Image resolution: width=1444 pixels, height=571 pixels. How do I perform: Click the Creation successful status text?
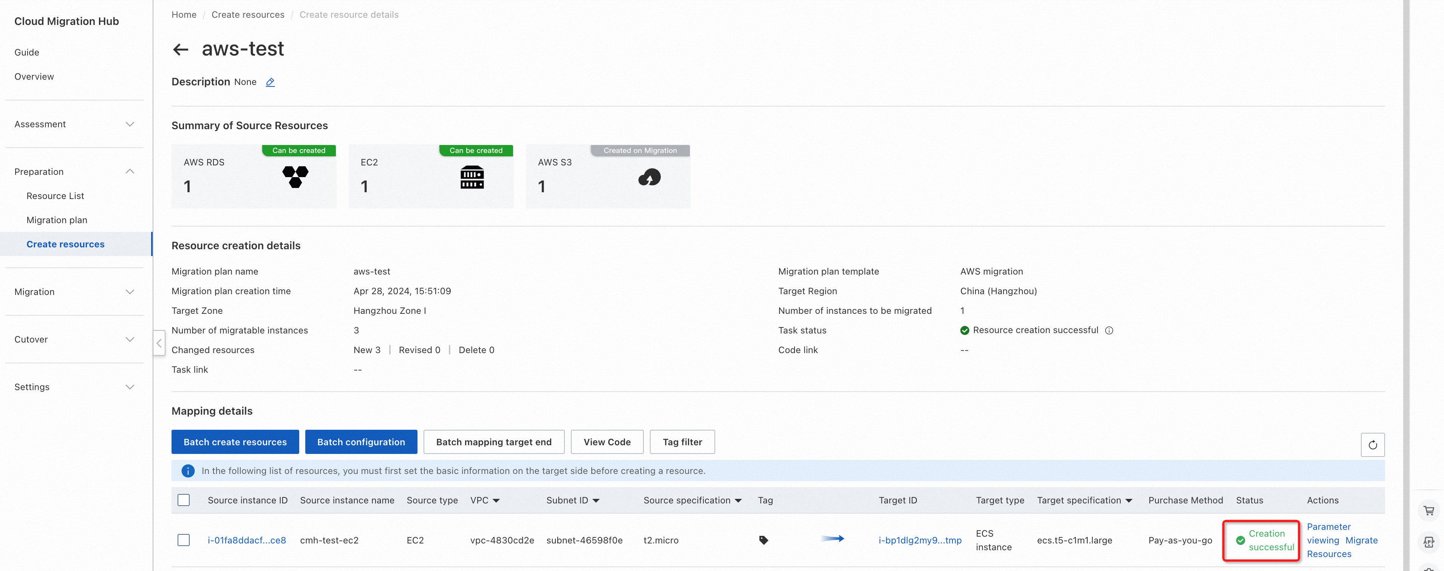tap(1271, 540)
